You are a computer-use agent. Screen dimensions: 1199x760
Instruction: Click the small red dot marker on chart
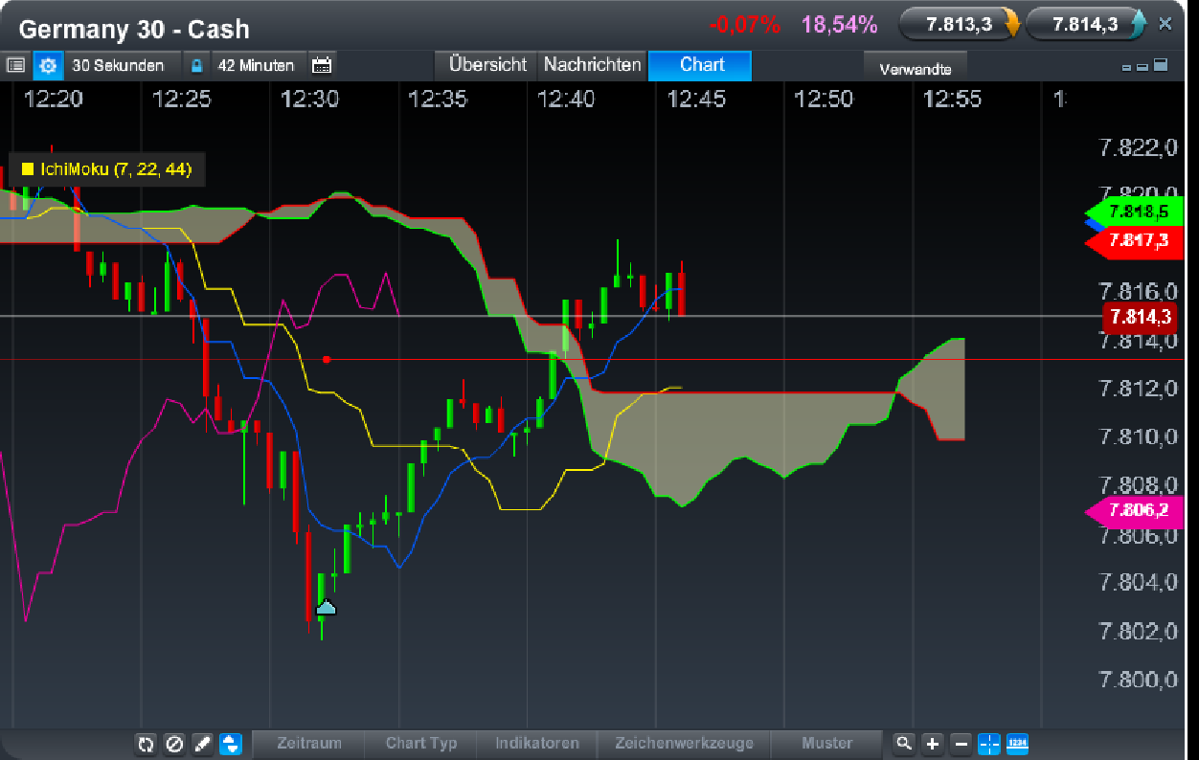pos(327,359)
